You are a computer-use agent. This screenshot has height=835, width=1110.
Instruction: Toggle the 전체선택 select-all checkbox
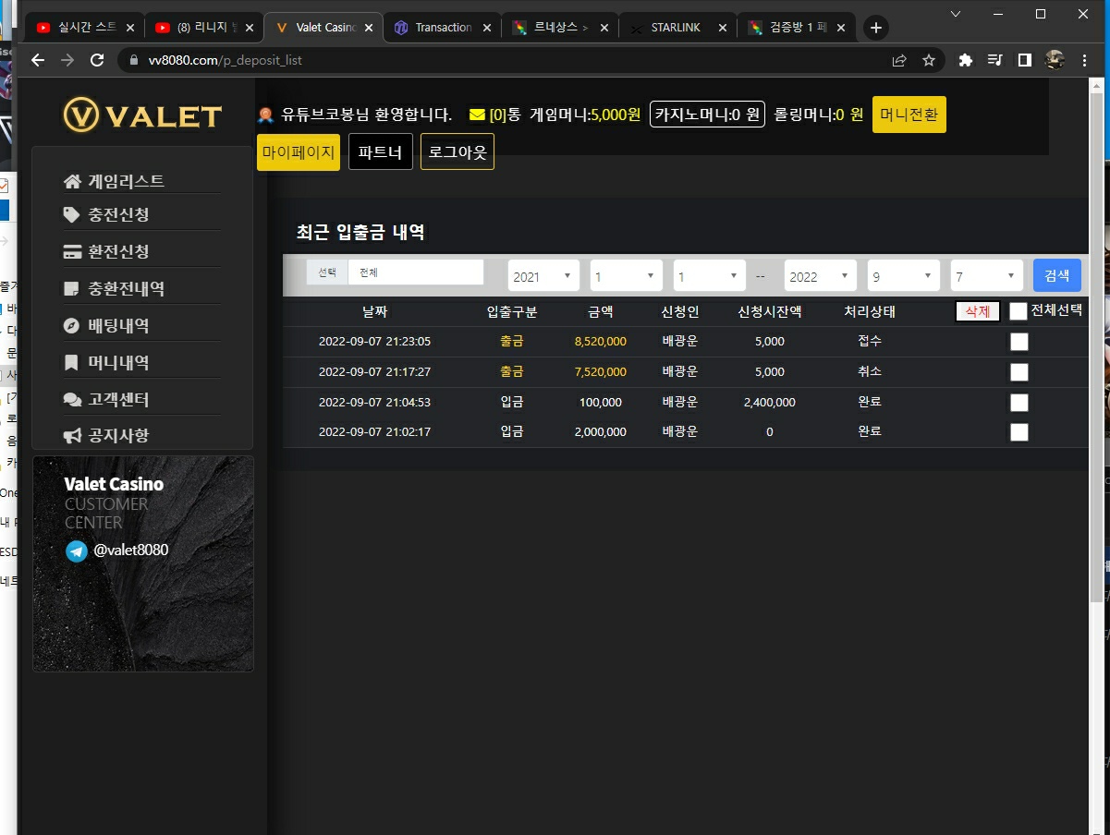tap(1019, 311)
